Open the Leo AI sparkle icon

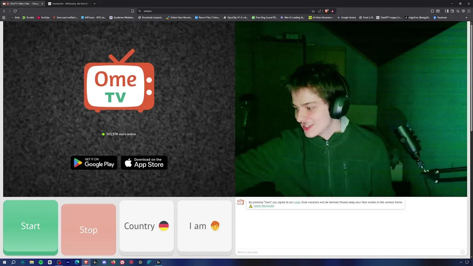point(457,11)
